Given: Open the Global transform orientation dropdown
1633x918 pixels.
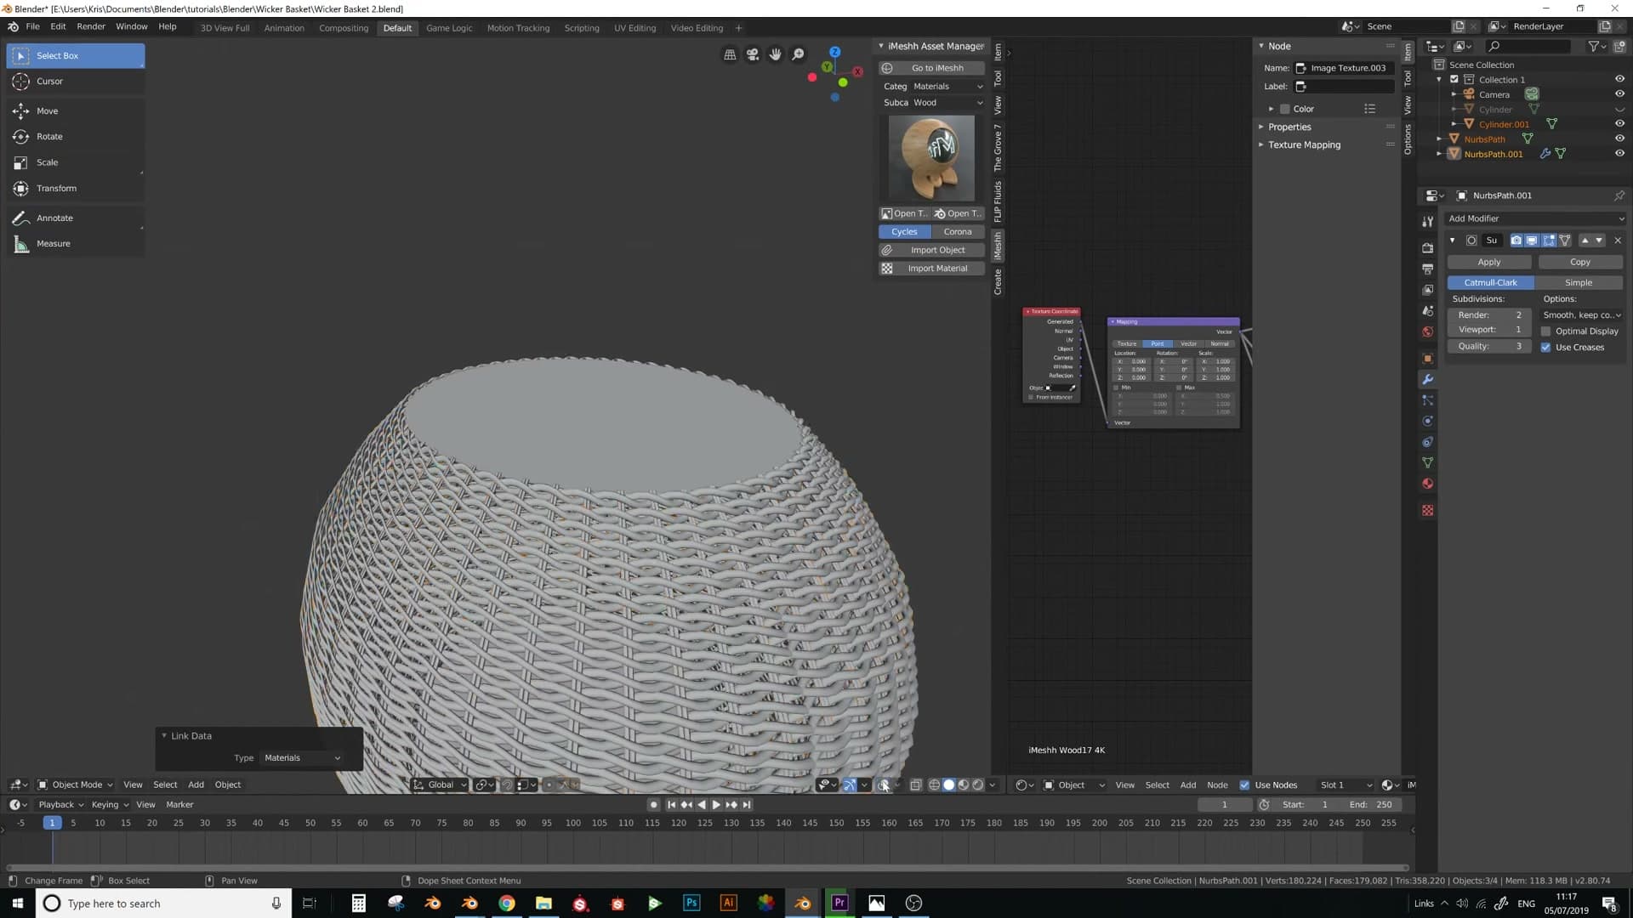Looking at the screenshot, I should click(440, 785).
